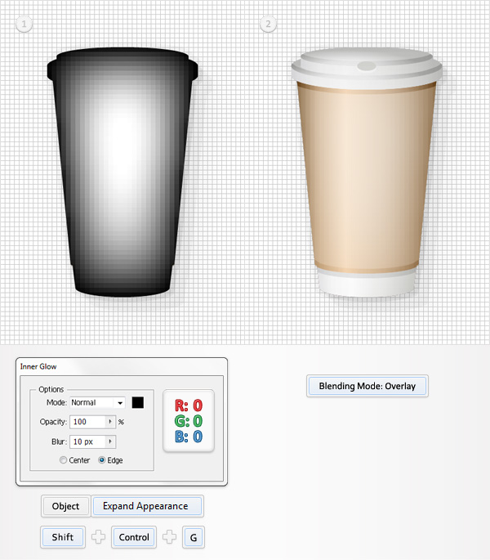
Task: Open the Blur value arrow
Action: (x=110, y=441)
